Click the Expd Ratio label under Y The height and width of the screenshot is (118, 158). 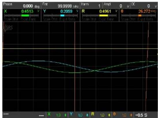coord(67,19)
